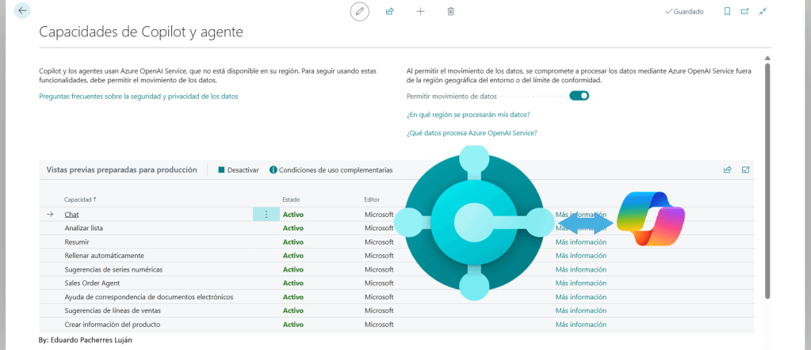Viewport: 811px width, 350px height.
Task: Click the plus icon to create new
Action: (x=420, y=11)
